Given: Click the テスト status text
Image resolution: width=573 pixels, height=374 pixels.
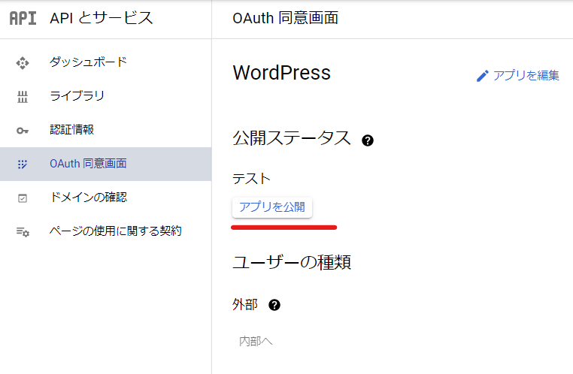Looking at the screenshot, I should coord(251,179).
